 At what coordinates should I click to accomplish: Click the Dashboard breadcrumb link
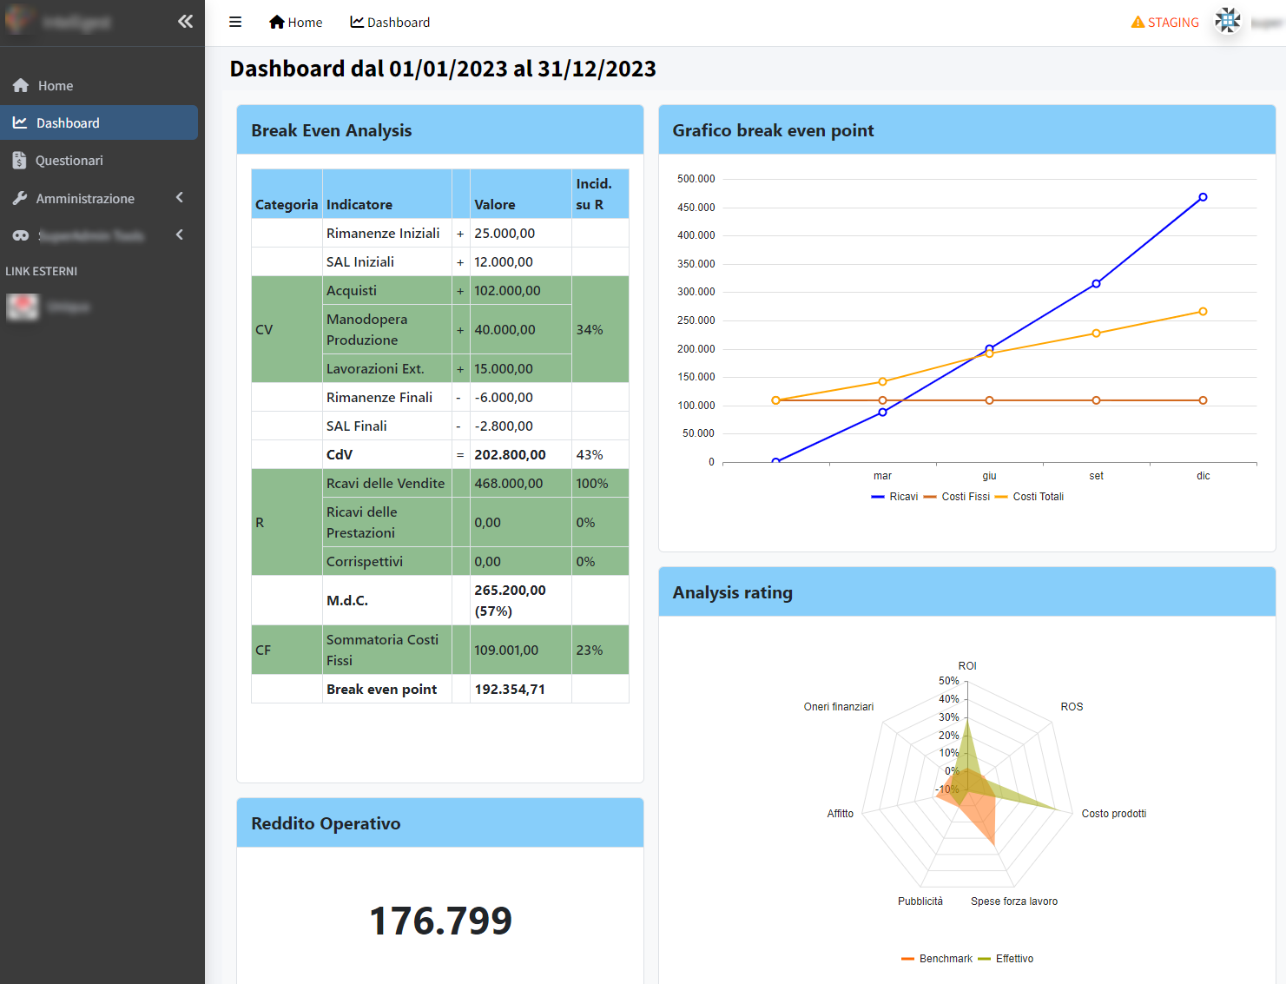point(399,23)
